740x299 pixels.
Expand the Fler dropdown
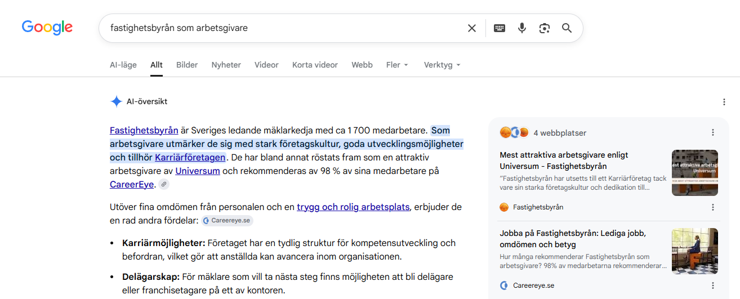coord(398,65)
